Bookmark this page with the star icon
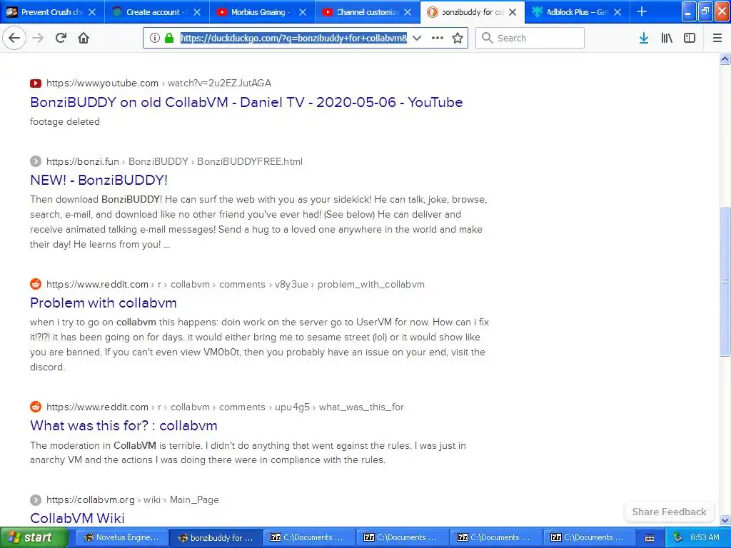 (x=458, y=38)
